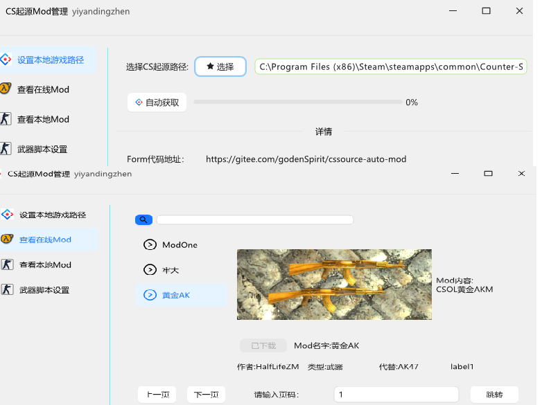Click the 查看本地Mod soldier icon in upper window
The width and height of the screenshot is (542, 405).
pos(6,119)
